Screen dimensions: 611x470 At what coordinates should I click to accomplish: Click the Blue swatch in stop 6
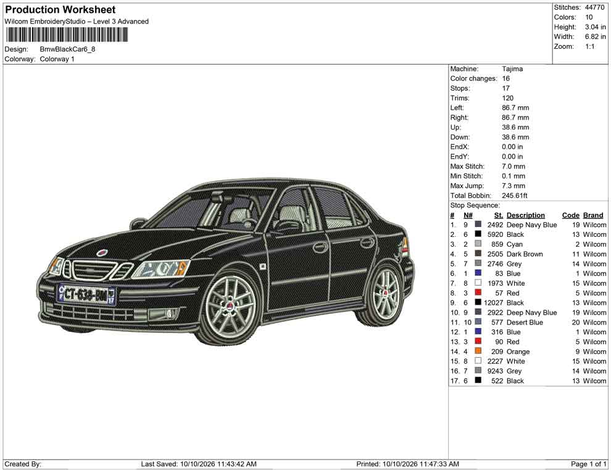(x=478, y=273)
